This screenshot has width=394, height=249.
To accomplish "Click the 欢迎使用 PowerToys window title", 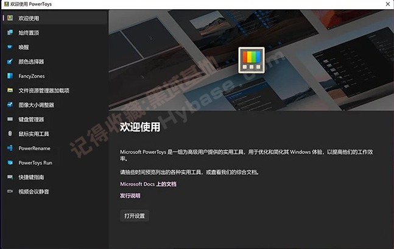I will (31, 4).
